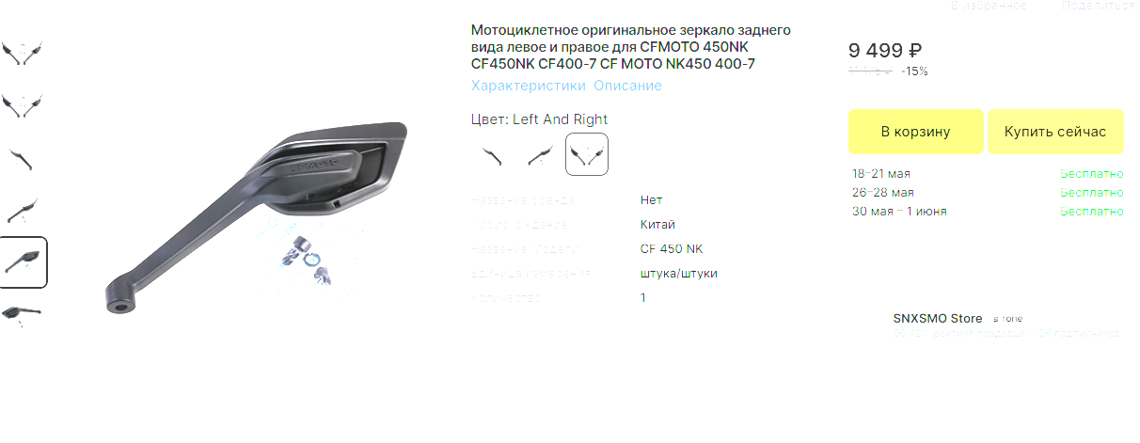Select the 30 мая – 1 июня delivery option

(987, 212)
